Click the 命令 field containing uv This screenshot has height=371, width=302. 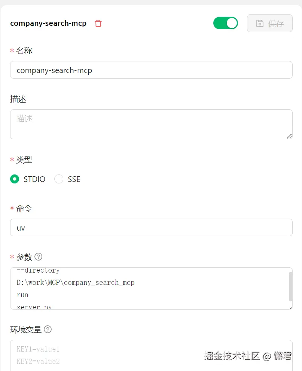point(151,227)
